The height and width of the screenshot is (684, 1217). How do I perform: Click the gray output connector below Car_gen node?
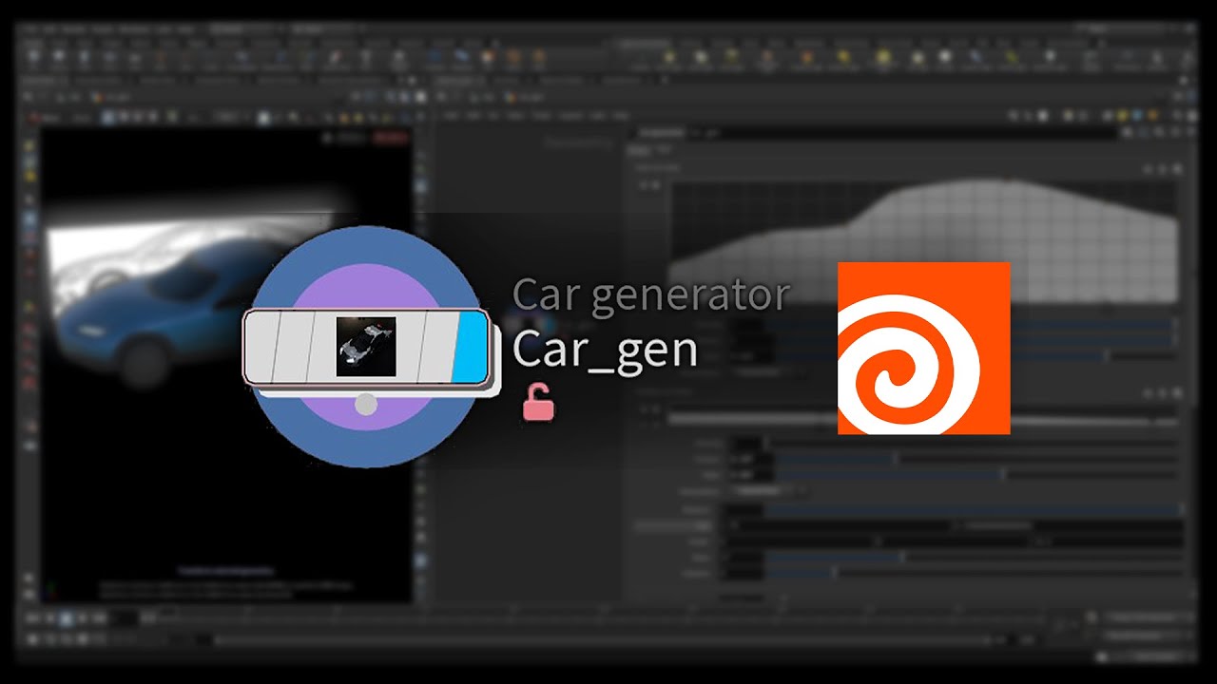point(366,405)
